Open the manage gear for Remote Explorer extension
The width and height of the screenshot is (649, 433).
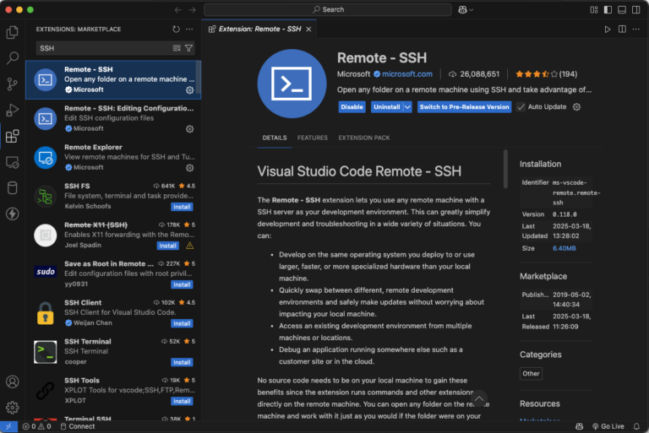[x=189, y=167]
